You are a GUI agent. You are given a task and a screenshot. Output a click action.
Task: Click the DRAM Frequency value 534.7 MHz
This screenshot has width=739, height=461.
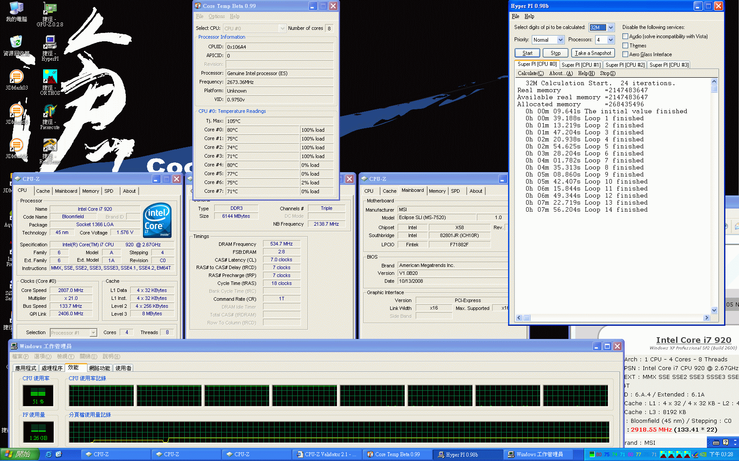tap(282, 244)
